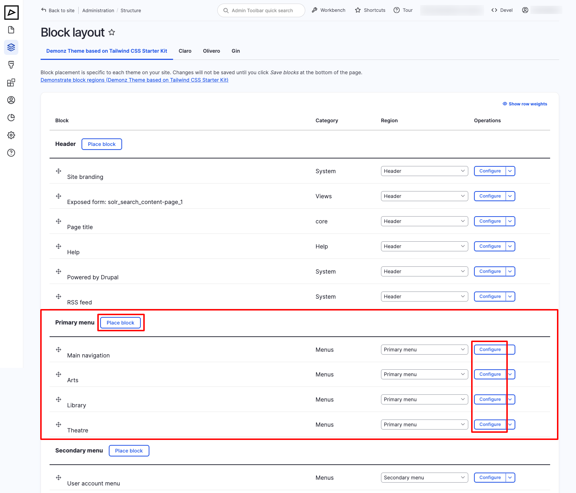576x493 pixels.
Task: Switch to the Olivero theme tab
Action: click(x=211, y=51)
